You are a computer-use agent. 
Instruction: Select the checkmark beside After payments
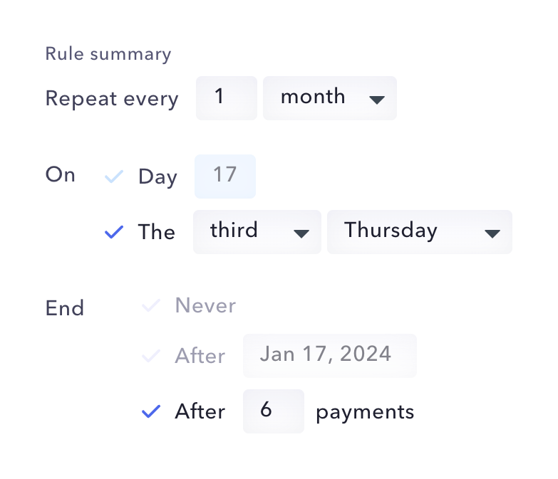(x=151, y=411)
